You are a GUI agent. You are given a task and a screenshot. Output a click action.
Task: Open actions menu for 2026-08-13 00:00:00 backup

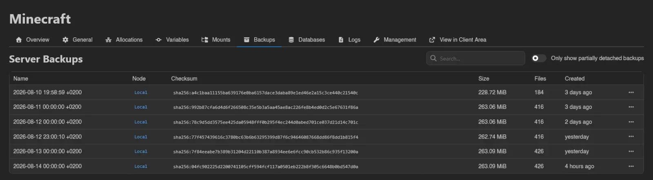(x=631, y=152)
